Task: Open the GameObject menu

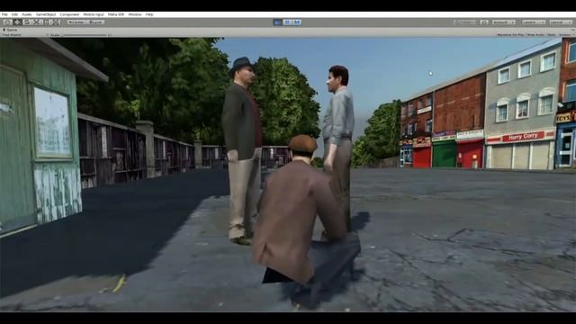Action: [x=46, y=14]
